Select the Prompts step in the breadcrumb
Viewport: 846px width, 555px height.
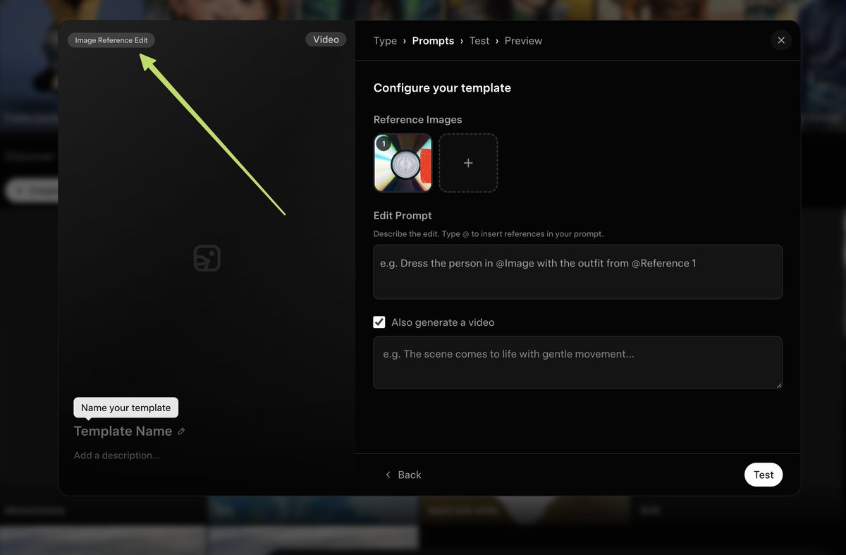(x=433, y=41)
